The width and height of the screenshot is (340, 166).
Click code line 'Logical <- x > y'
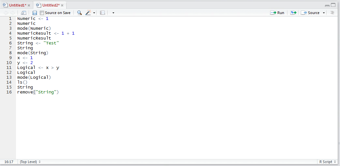[x=38, y=68]
